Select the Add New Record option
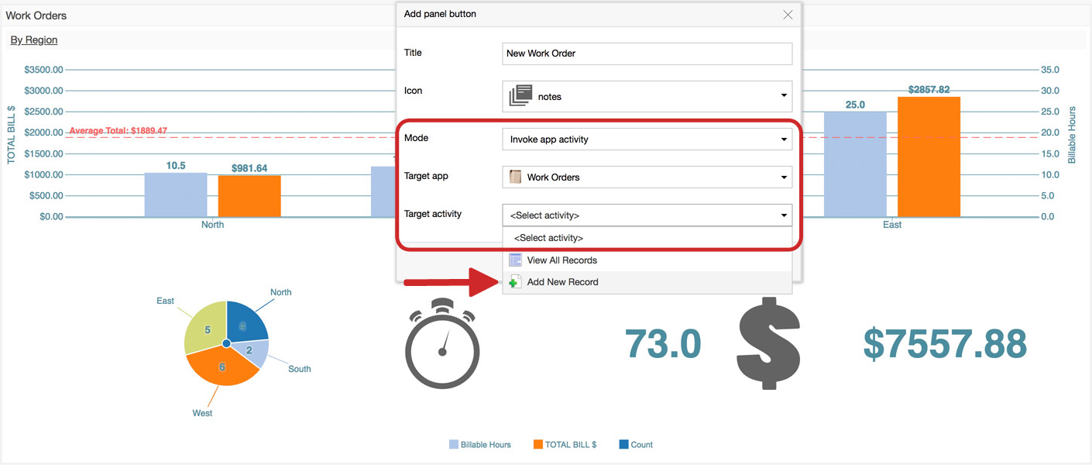Image resolution: width=1092 pixels, height=465 pixels. (562, 282)
